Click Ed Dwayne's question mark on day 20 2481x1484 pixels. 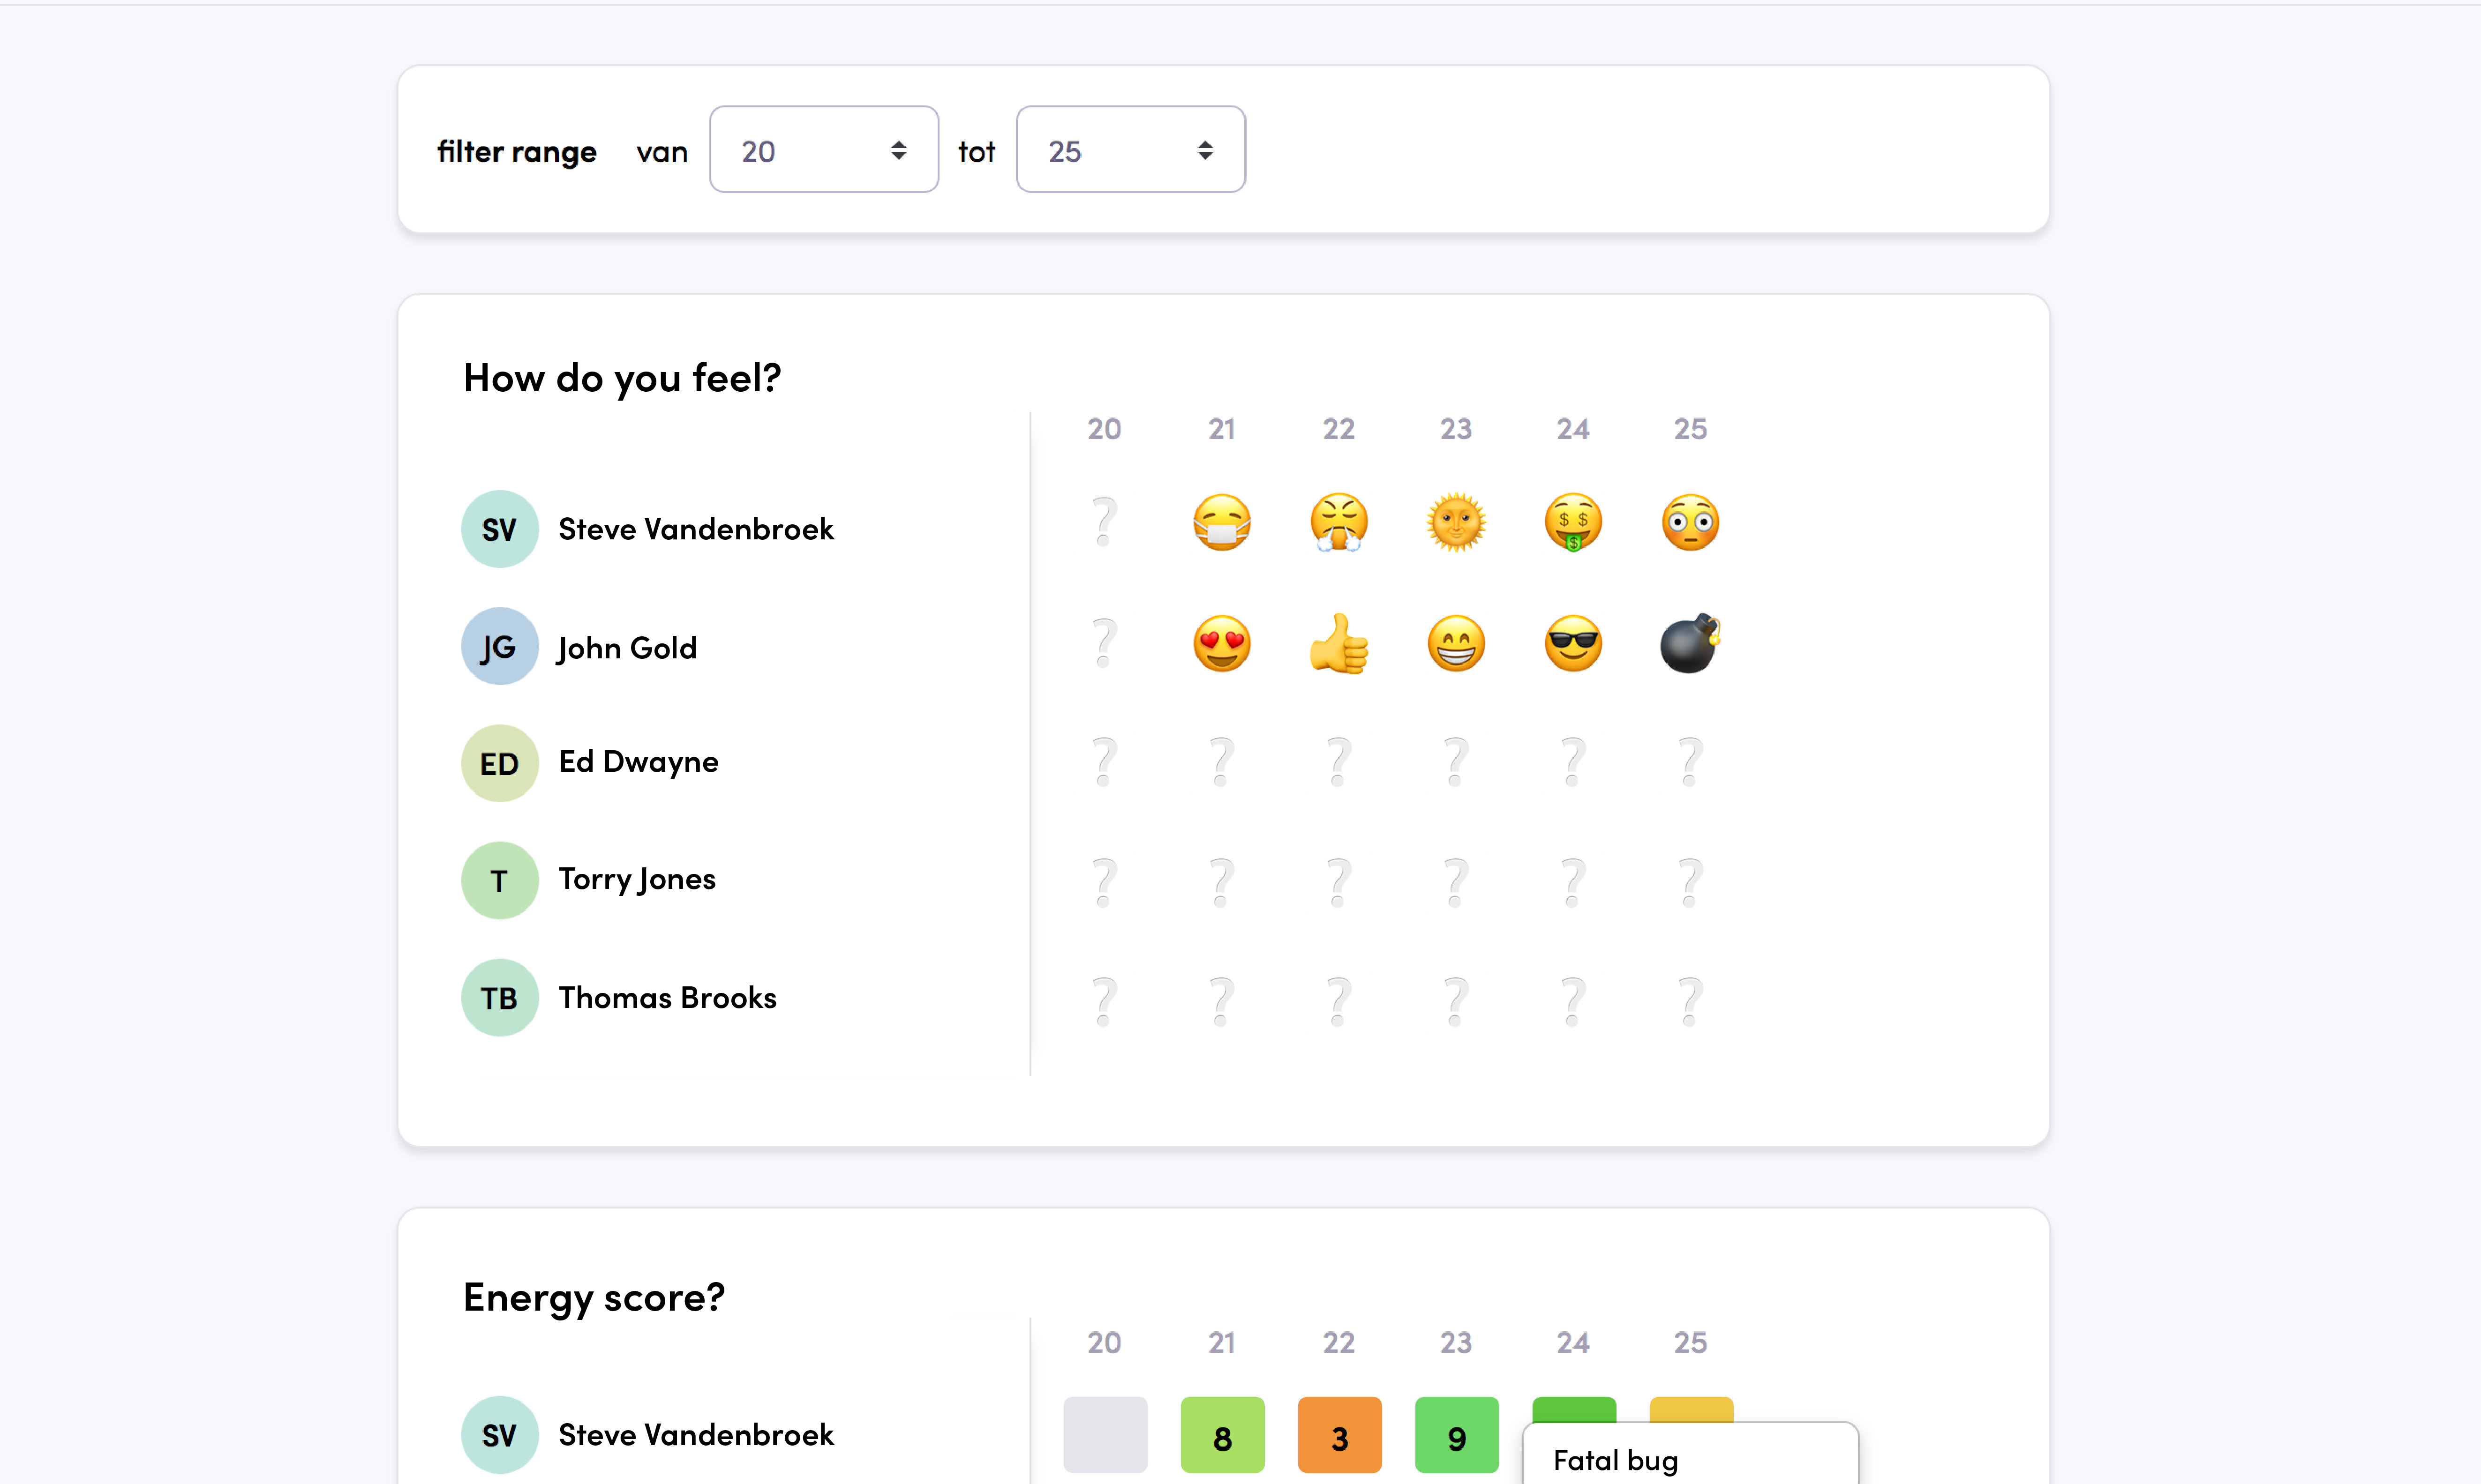(1104, 762)
